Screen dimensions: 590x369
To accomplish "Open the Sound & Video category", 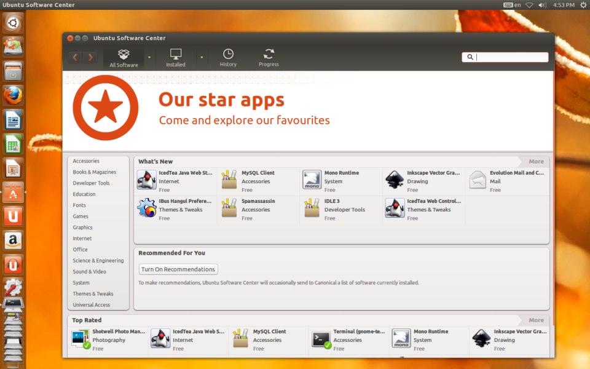I will pyautogui.click(x=90, y=271).
